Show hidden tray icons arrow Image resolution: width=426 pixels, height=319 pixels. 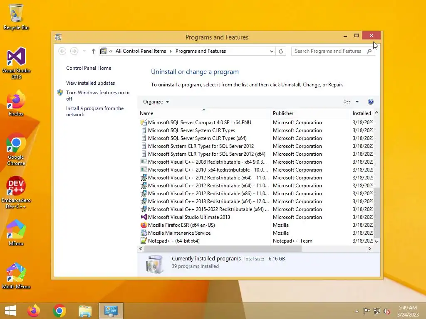357,311
